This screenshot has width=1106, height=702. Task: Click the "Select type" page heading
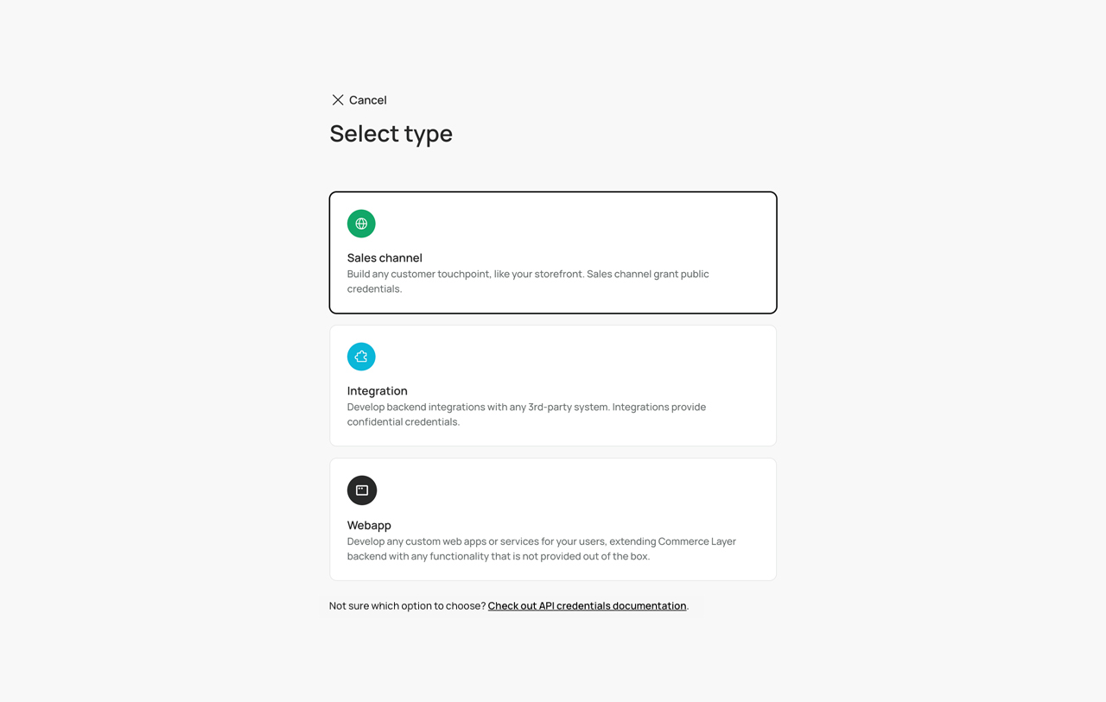pos(391,134)
